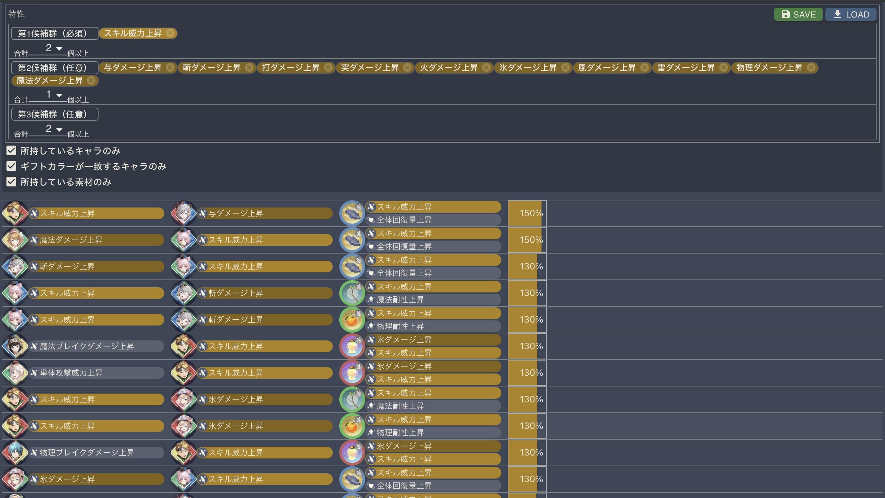Click the potion material icon in 単体攻撃威力上昇 row

pyautogui.click(x=352, y=373)
